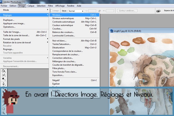Choose Désaturation
The image size is (174, 116).
(x=74, y=48)
